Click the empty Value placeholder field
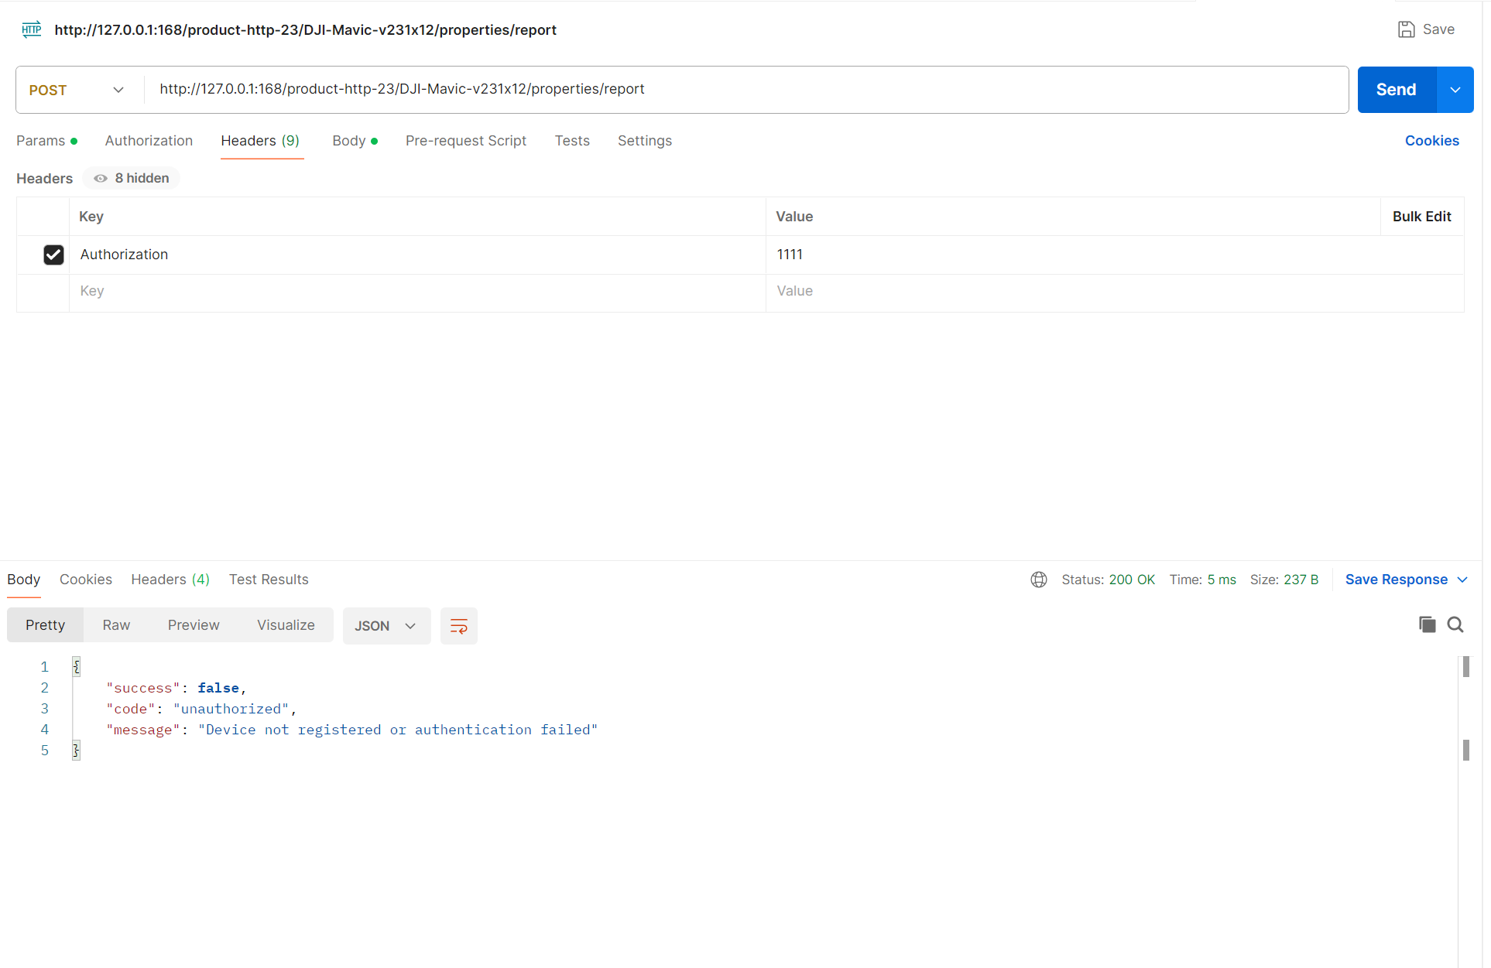This screenshot has width=1491, height=968. (1115, 292)
